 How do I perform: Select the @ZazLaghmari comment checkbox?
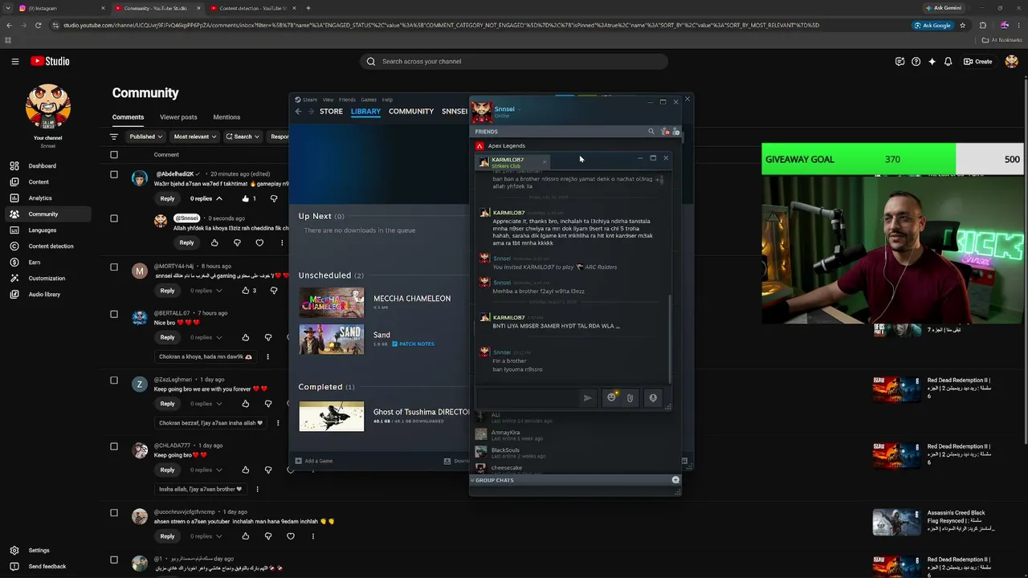[114, 381]
